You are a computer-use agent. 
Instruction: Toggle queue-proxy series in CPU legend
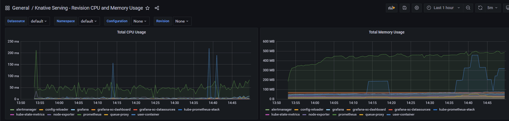[119, 115]
